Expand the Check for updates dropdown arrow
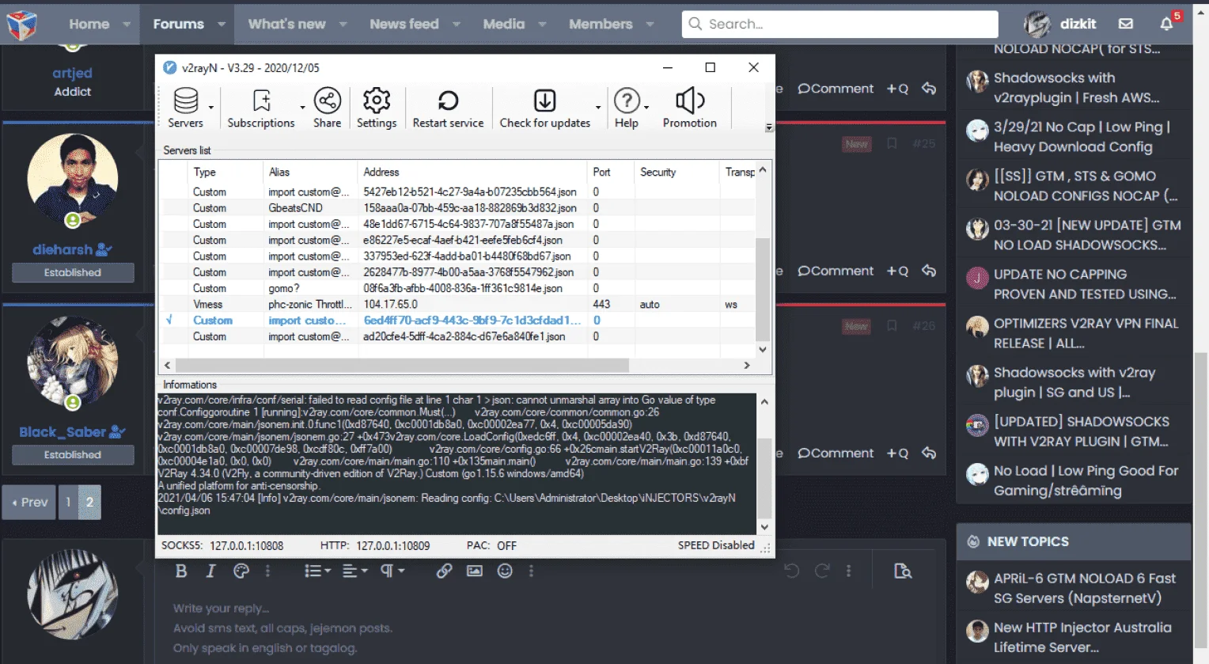The width and height of the screenshot is (1209, 664). point(598,107)
